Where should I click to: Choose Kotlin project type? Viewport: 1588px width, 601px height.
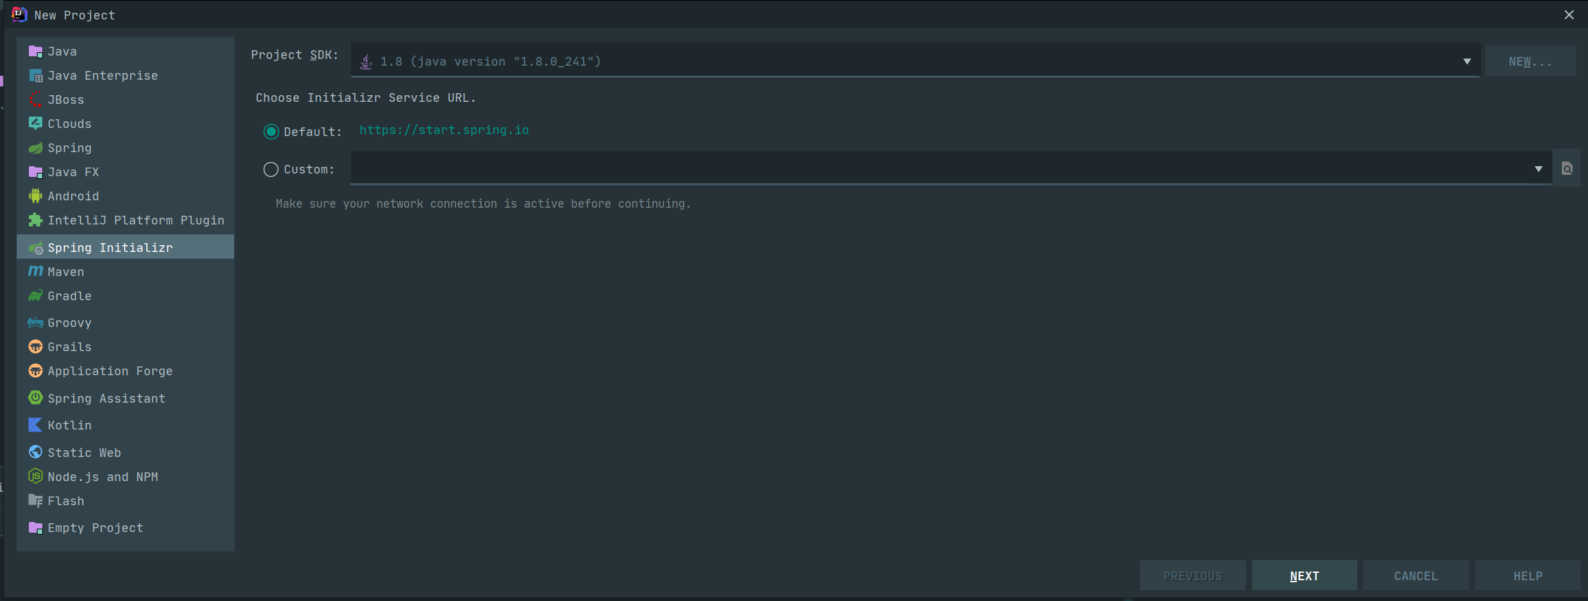tap(125, 425)
